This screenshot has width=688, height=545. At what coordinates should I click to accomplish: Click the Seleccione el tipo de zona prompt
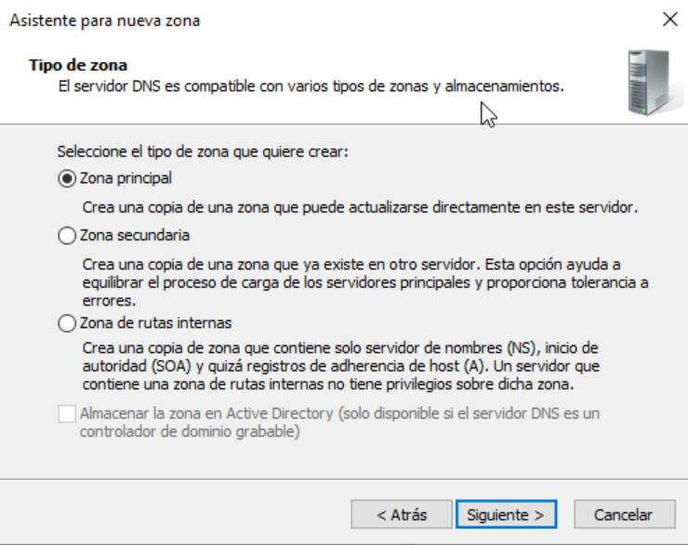click(x=203, y=151)
